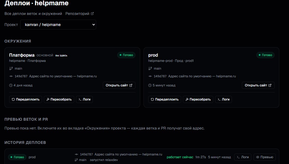
Task: Click the commit icon in the deploy history row
Action: pos(76,154)
